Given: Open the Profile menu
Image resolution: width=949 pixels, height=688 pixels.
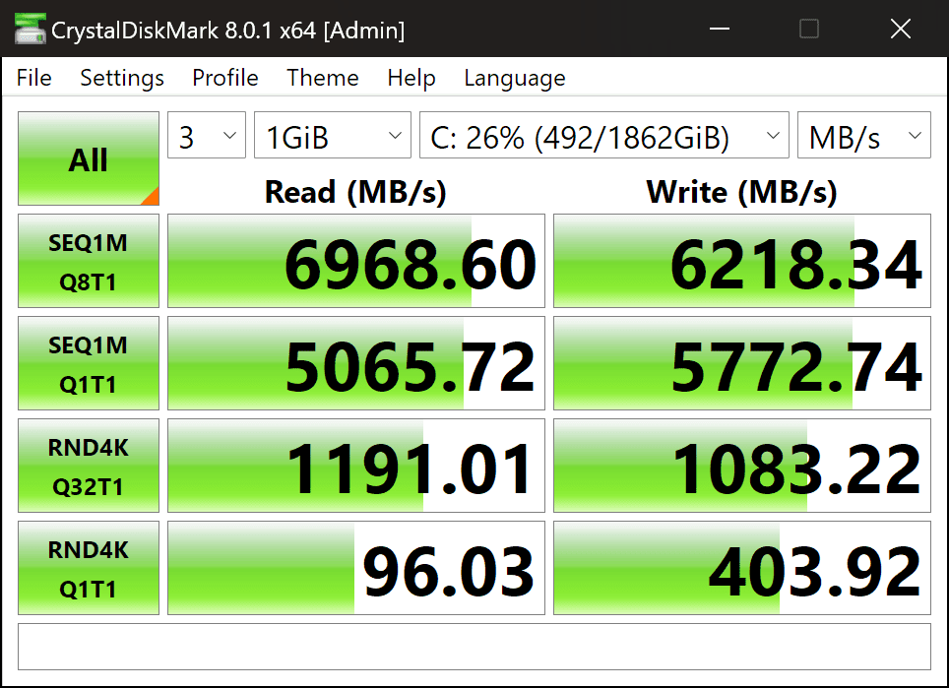Looking at the screenshot, I should (x=225, y=78).
